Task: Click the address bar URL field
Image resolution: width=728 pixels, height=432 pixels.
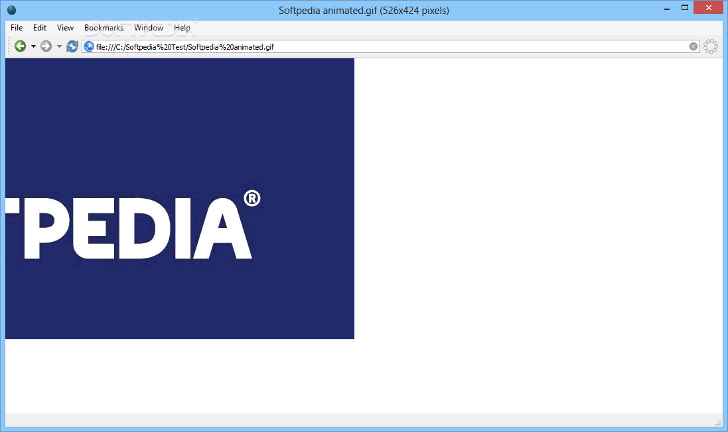Action: tap(390, 46)
